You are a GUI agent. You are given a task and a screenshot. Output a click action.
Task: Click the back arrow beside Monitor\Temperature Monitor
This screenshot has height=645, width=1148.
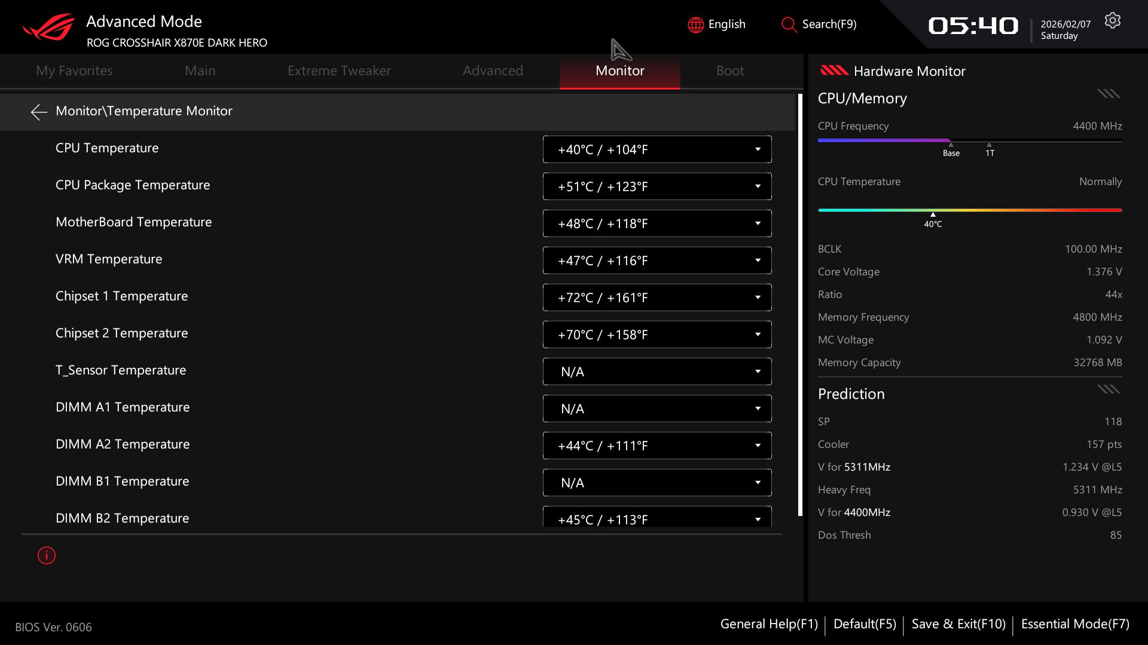(39, 112)
